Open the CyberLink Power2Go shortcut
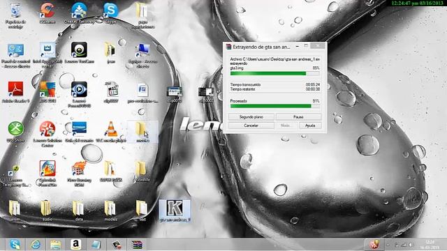 click(x=47, y=174)
